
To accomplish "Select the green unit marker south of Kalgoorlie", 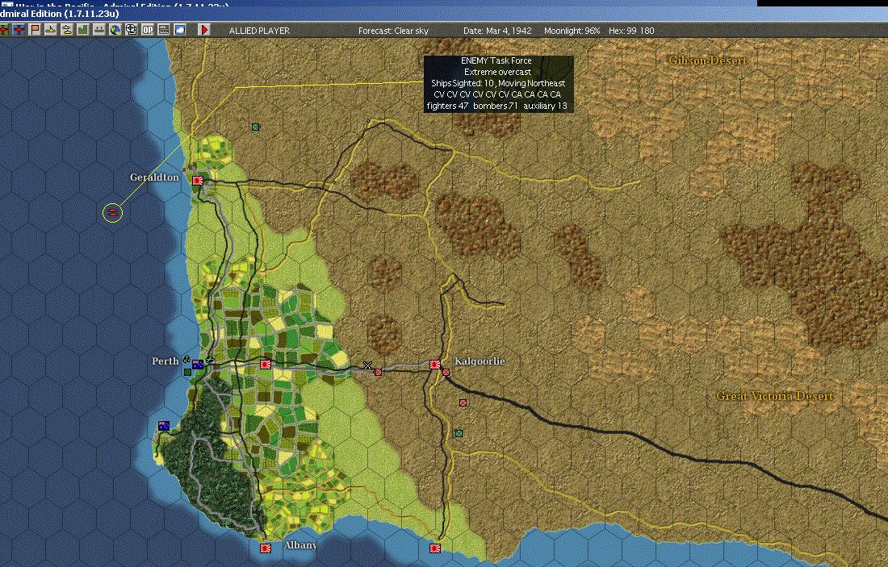I will point(459,433).
